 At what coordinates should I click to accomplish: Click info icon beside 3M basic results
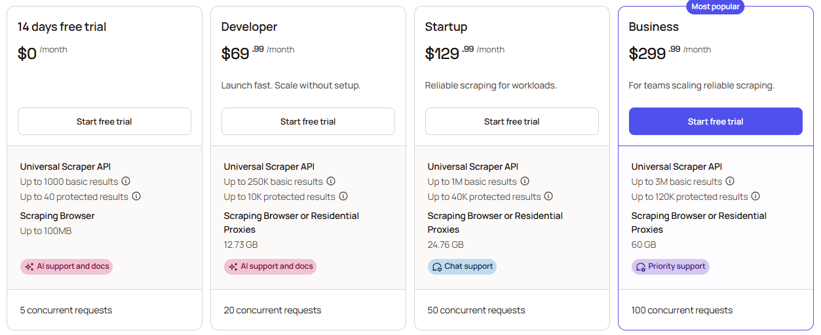tap(730, 182)
